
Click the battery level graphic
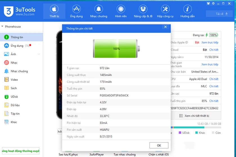pos(116,49)
